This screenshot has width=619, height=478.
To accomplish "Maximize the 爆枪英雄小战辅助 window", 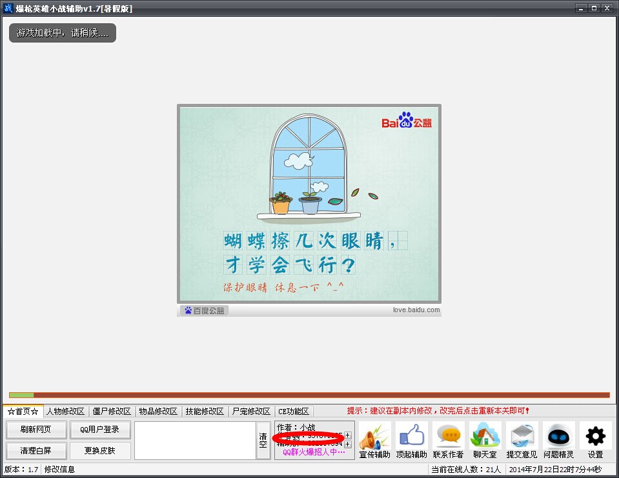I will point(594,8).
